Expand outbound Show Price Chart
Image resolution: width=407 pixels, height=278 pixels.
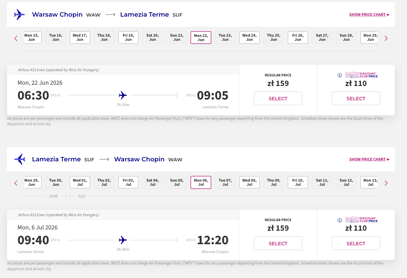coord(369,15)
